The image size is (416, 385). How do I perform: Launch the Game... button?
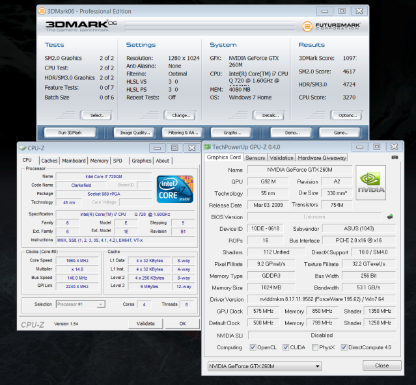tap(340, 133)
